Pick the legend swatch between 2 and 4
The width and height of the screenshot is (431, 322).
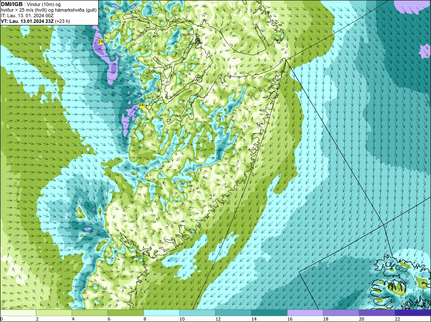(x=54, y=313)
